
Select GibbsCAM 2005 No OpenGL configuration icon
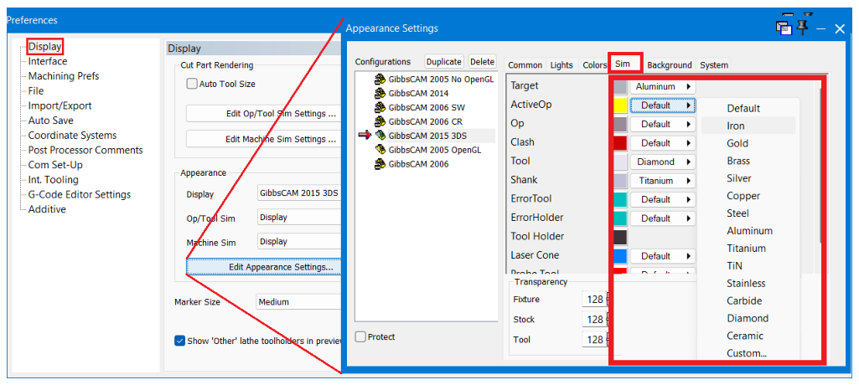coord(380,80)
